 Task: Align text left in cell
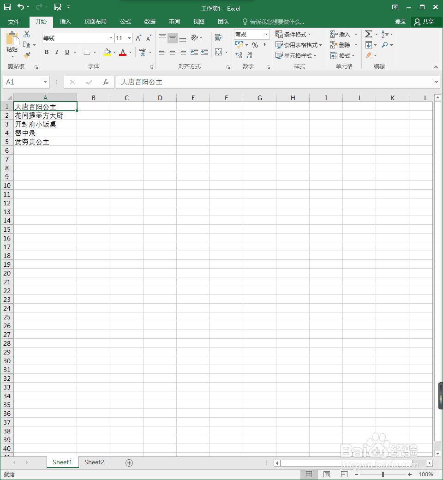(162, 52)
